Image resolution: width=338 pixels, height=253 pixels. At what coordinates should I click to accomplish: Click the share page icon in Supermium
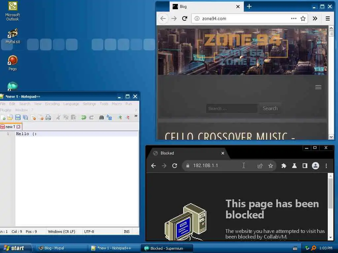click(x=260, y=166)
